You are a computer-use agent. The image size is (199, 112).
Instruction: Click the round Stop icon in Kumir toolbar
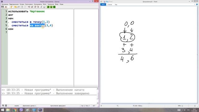[44, 7]
